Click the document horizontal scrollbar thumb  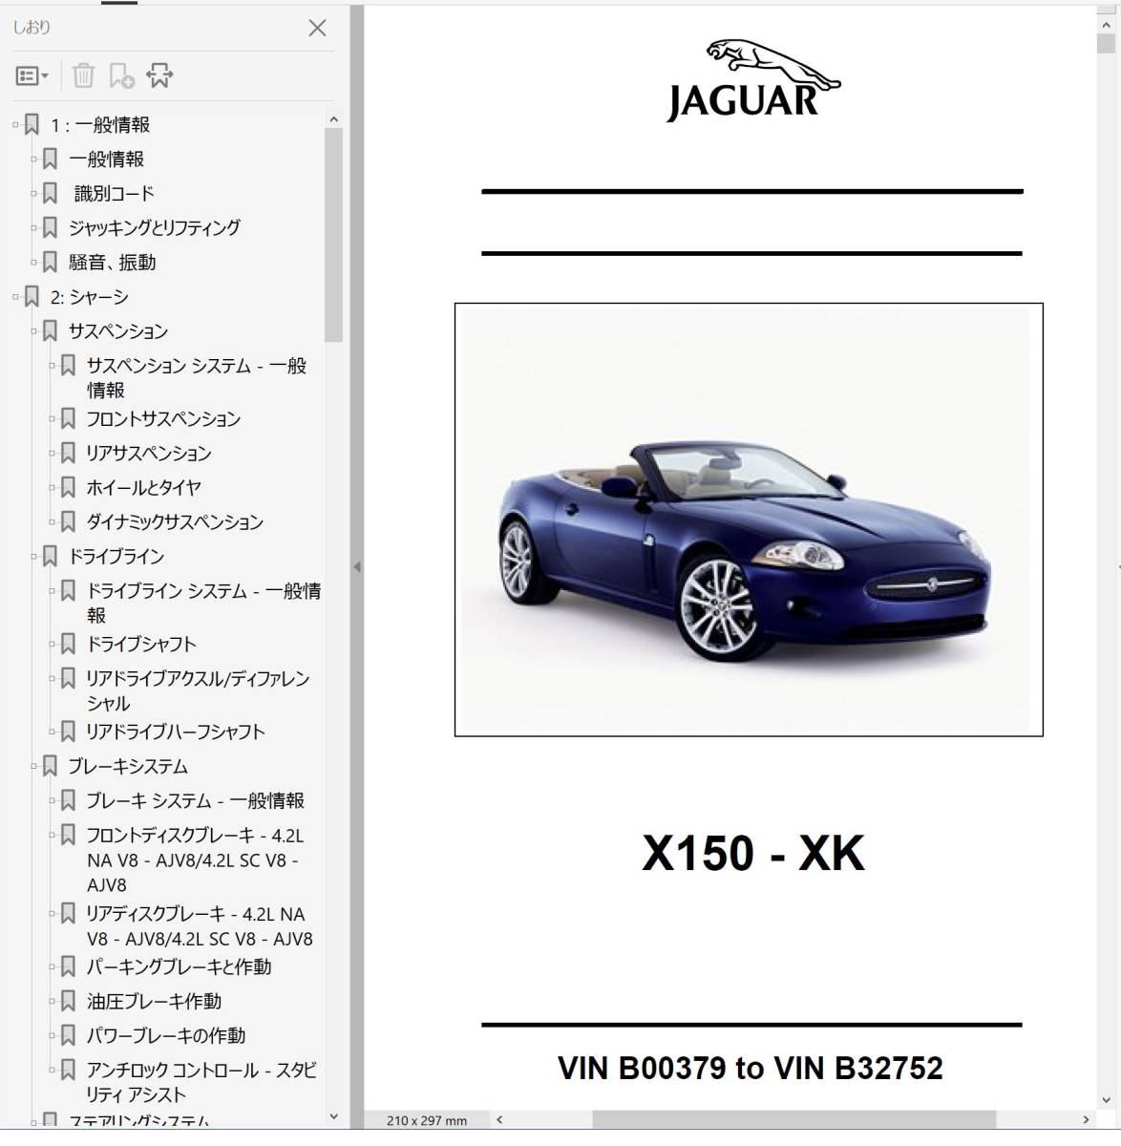(x=793, y=1120)
